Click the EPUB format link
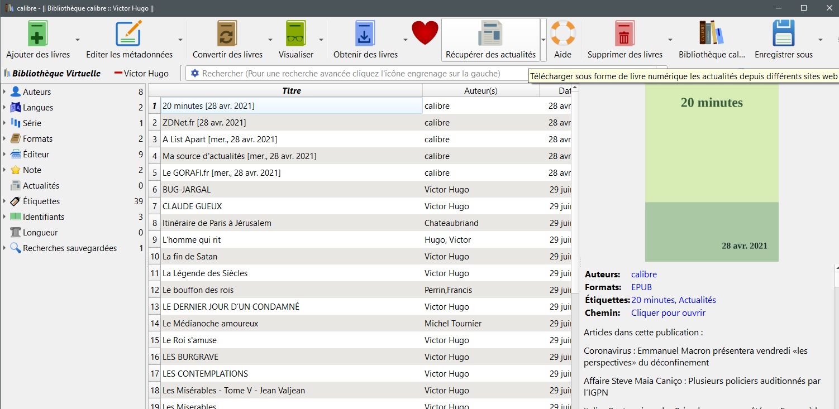 pos(641,287)
